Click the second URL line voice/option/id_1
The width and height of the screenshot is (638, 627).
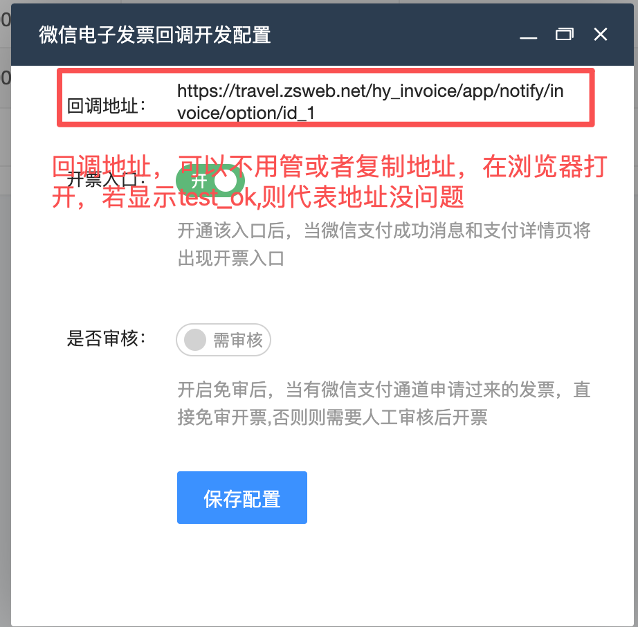coord(246,113)
